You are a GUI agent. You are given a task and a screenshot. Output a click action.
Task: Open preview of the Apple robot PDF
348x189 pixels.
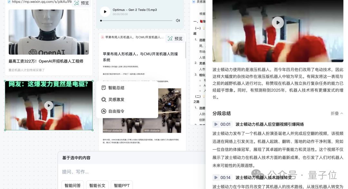tap(175, 39)
